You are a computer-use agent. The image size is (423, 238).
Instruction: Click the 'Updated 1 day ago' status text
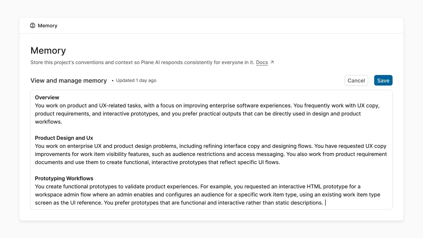click(x=136, y=80)
